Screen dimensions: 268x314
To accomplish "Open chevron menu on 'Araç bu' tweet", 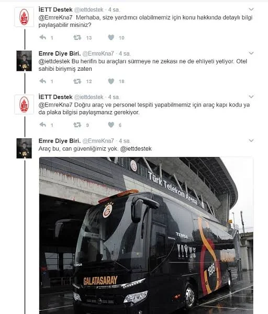I will [x=251, y=140].
